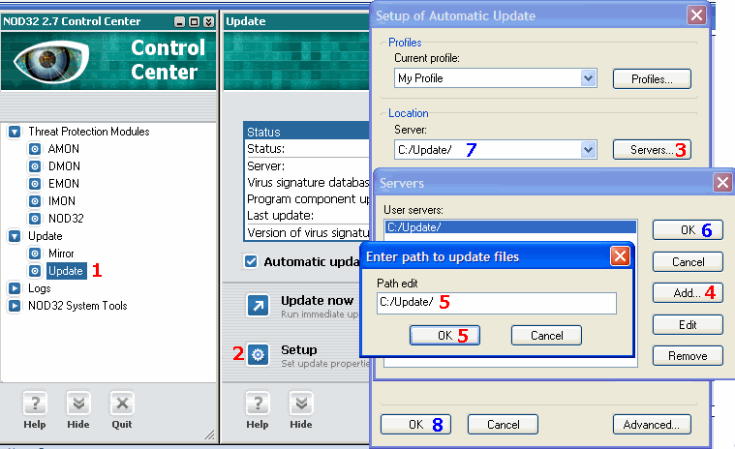This screenshot has width=735, height=449.
Task: Click the Add... server button
Action: click(x=688, y=293)
